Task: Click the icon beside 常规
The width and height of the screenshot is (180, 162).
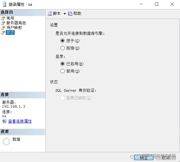Action: coord(3,18)
